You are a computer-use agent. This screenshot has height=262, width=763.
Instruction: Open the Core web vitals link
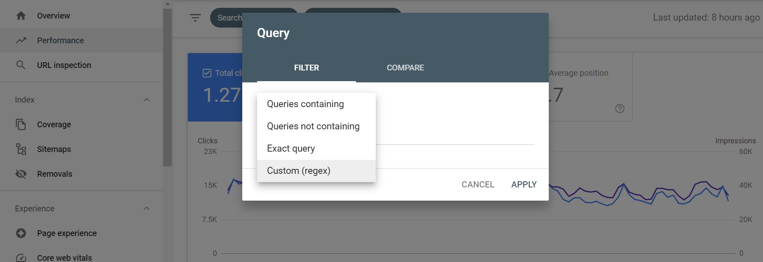(65, 258)
